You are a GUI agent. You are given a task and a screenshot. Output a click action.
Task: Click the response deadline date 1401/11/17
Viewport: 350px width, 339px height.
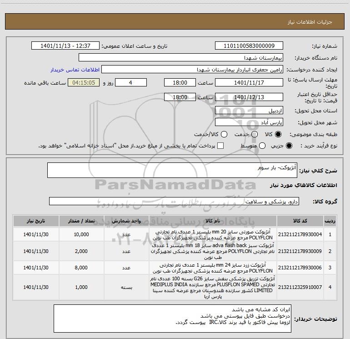[249, 82]
